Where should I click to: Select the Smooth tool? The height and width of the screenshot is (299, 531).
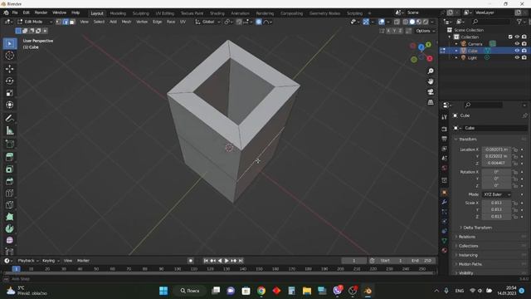point(9,240)
